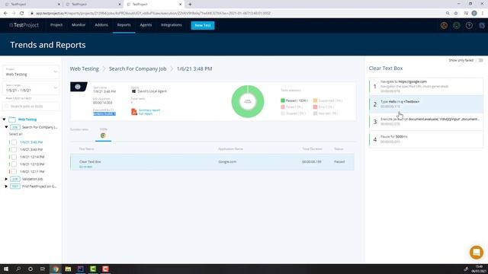Image resolution: width=488 pixels, height=274 pixels.
Task: Open the Monitor menu
Action: click(x=79, y=25)
